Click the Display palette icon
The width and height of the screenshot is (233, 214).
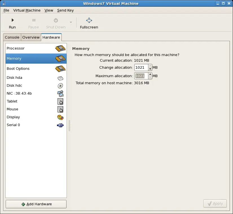(60, 117)
